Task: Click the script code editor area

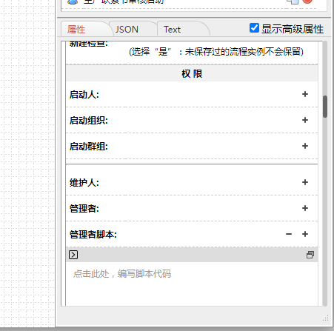Action: (192, 284)
